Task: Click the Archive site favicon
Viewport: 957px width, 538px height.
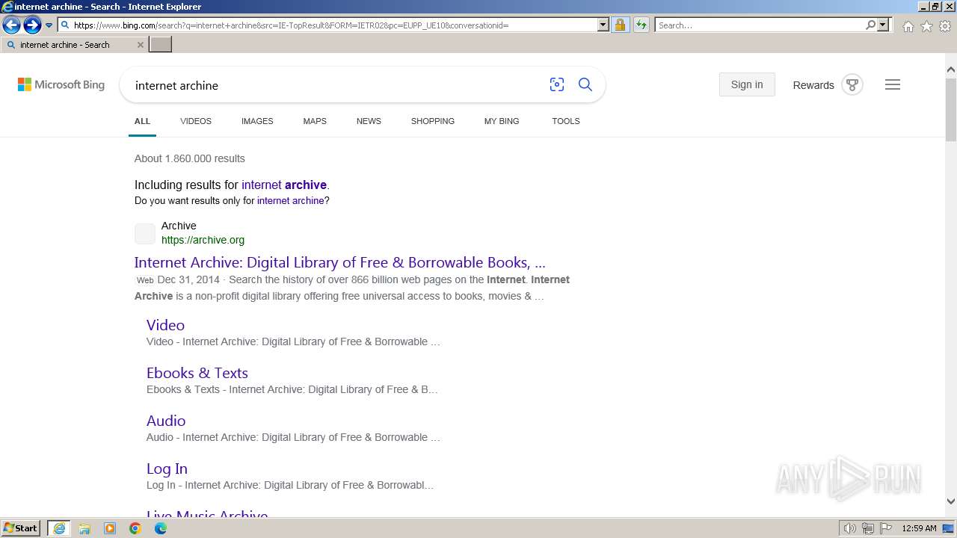Action: tap(145, 233)
